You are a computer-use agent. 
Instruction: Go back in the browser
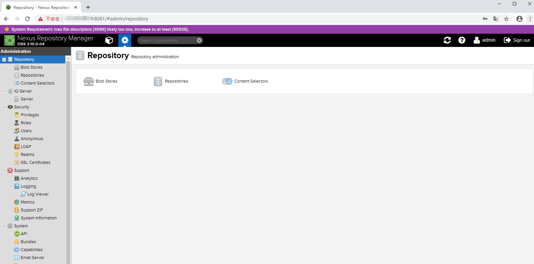[x=6, y=19]
